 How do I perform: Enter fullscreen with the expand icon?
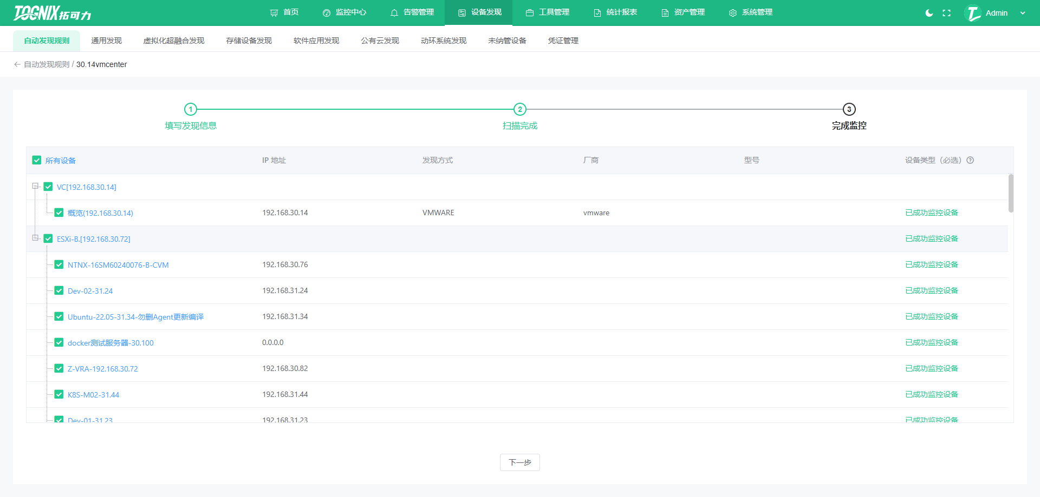click(x=946, y=13)
